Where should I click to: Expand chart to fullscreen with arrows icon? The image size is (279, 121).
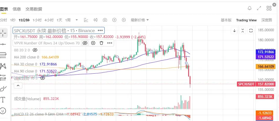[259, 8]
